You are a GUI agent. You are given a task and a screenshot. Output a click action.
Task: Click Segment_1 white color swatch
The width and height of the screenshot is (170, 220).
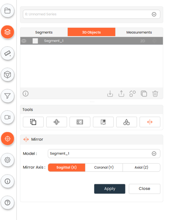coord(35,41)
